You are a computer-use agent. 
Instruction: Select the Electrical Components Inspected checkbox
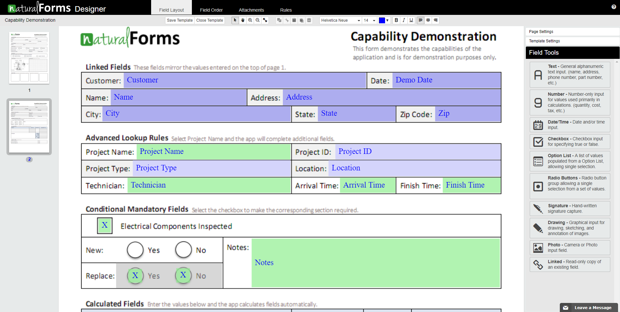tap(105, 225)
